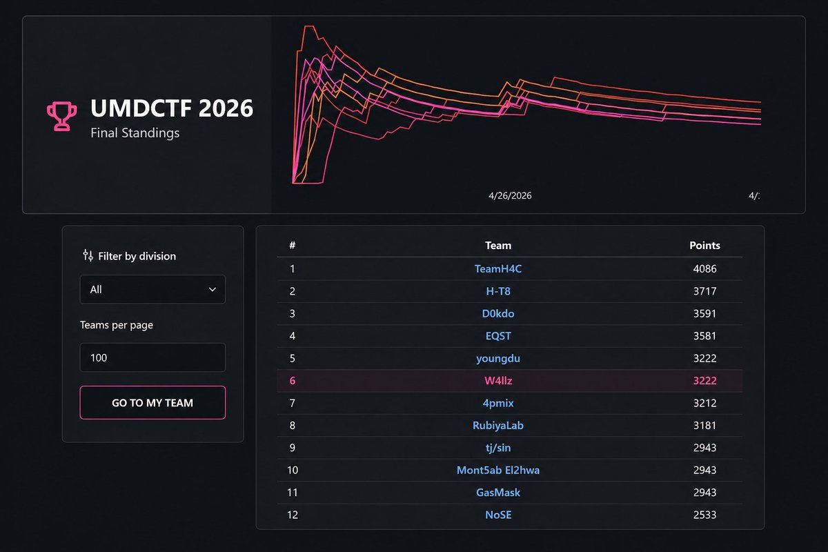Viewport: 828px width, 552px height.
Task: Open the division dropdown showing All
Action: [x=152, y=290]
